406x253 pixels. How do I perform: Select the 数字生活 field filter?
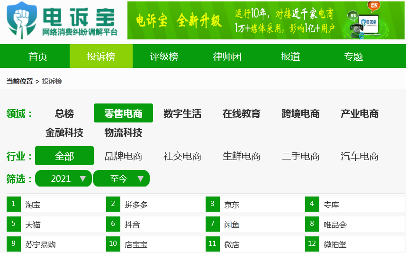click(x=182, y=113)
